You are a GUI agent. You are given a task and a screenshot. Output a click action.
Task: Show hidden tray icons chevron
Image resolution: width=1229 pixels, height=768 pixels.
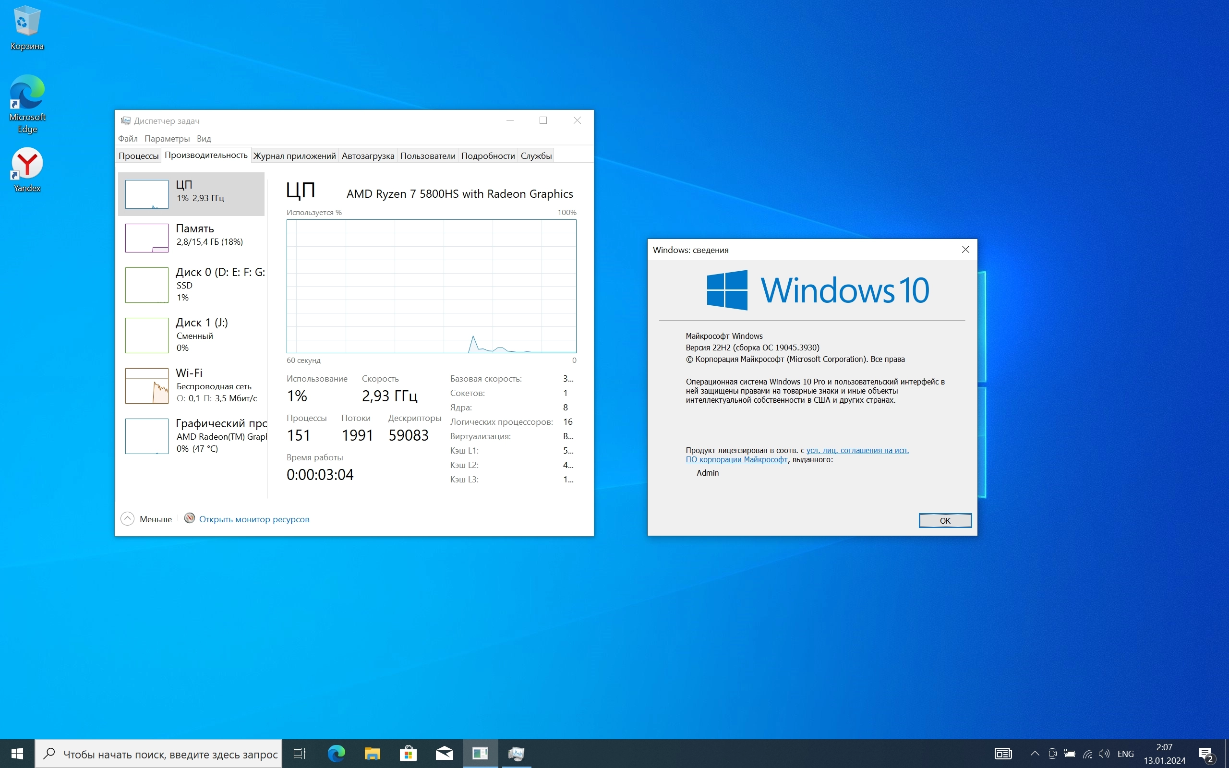click(1035, 754)
